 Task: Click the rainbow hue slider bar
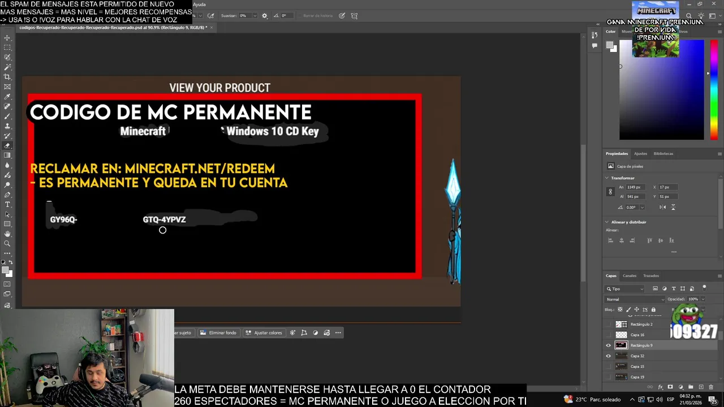714,90
